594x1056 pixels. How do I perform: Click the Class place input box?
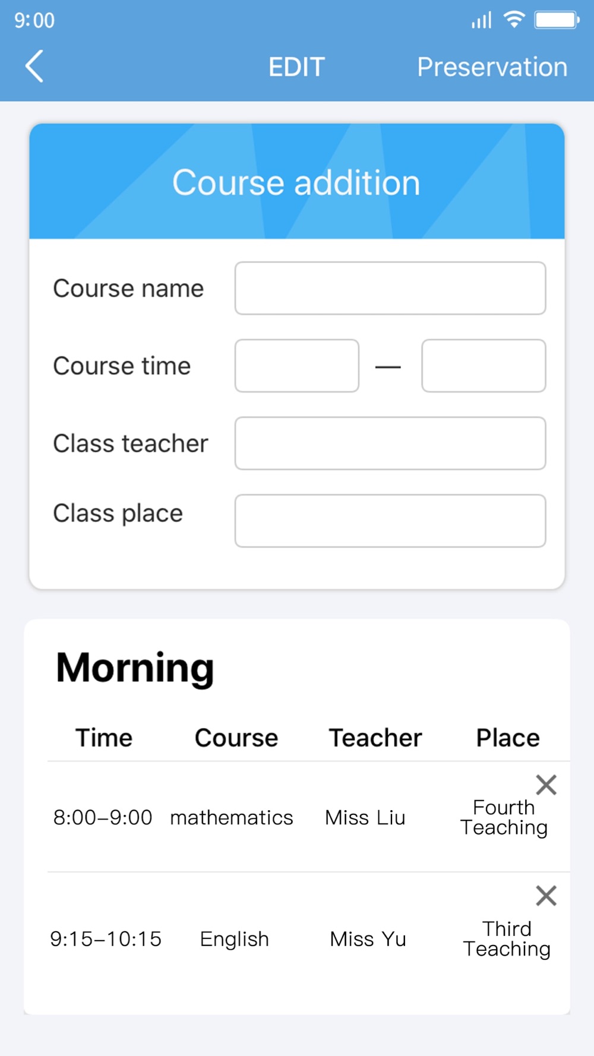(x=390, y=521)
